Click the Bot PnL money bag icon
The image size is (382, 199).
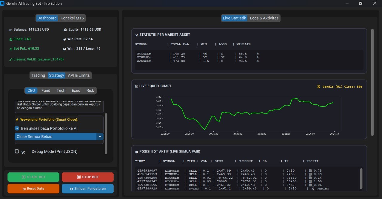point(11,49)
